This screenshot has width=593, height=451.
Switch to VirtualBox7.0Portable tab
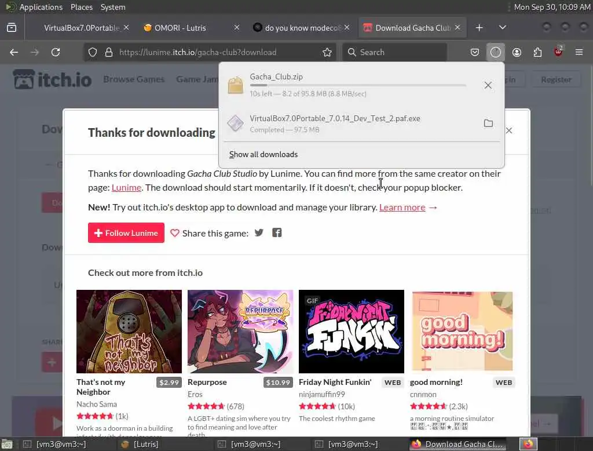click(x=81, y=28)
